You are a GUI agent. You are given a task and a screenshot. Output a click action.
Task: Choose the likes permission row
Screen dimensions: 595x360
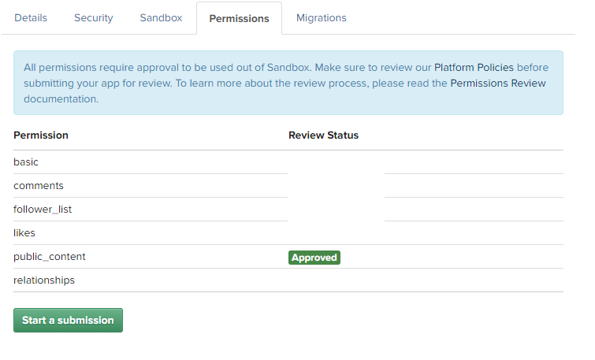[288, 233]
